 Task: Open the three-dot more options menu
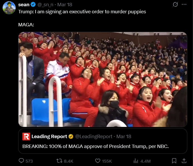184,4
